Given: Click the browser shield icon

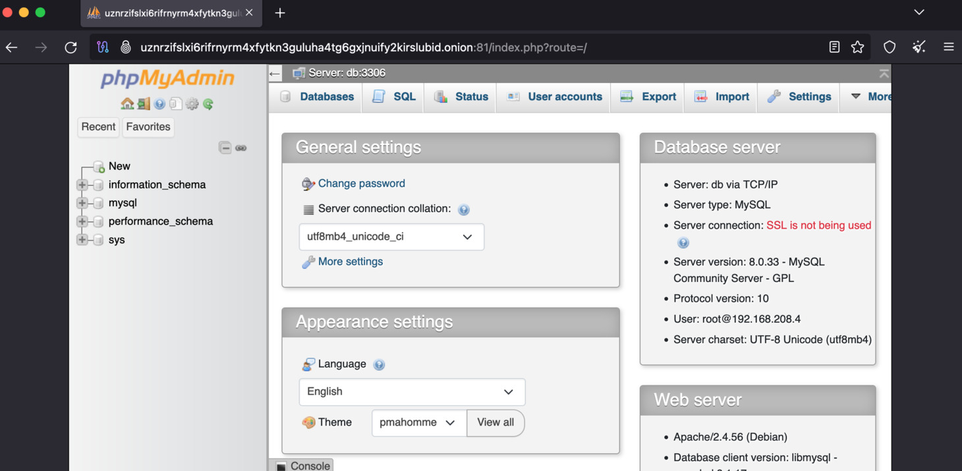Looking at the screenshot, I should 890,47.
